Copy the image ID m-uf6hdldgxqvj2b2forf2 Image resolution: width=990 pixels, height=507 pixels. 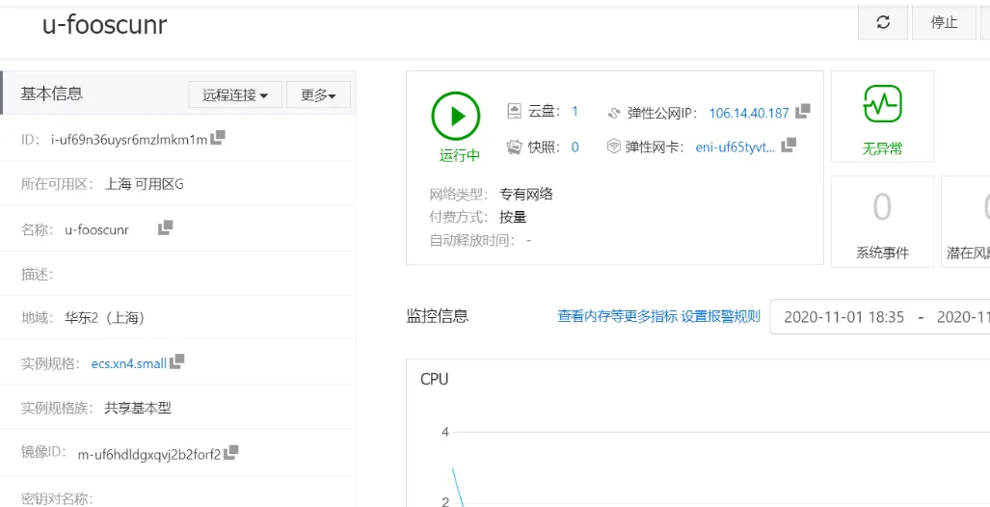(231, 452)
